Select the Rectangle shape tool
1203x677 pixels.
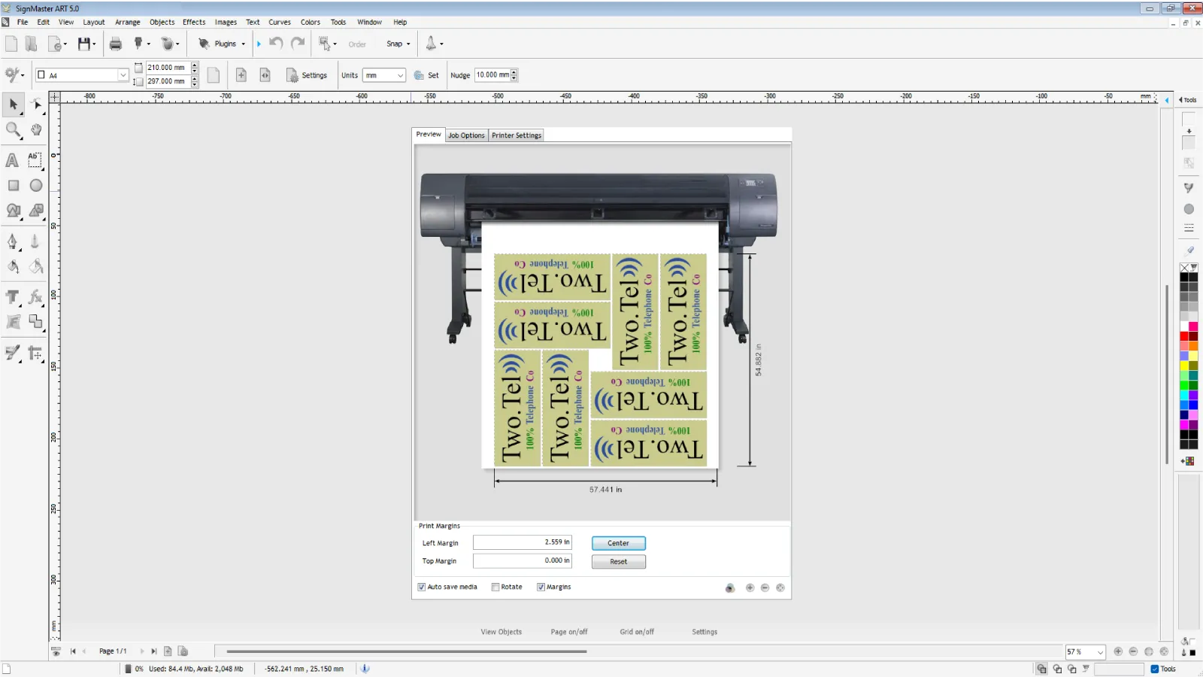point(14,185)
